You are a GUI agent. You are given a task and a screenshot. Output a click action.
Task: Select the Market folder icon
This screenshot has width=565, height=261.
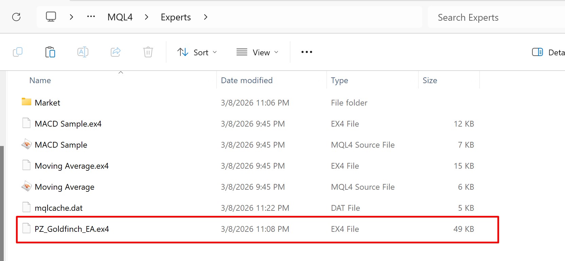[x=27, y=102]
